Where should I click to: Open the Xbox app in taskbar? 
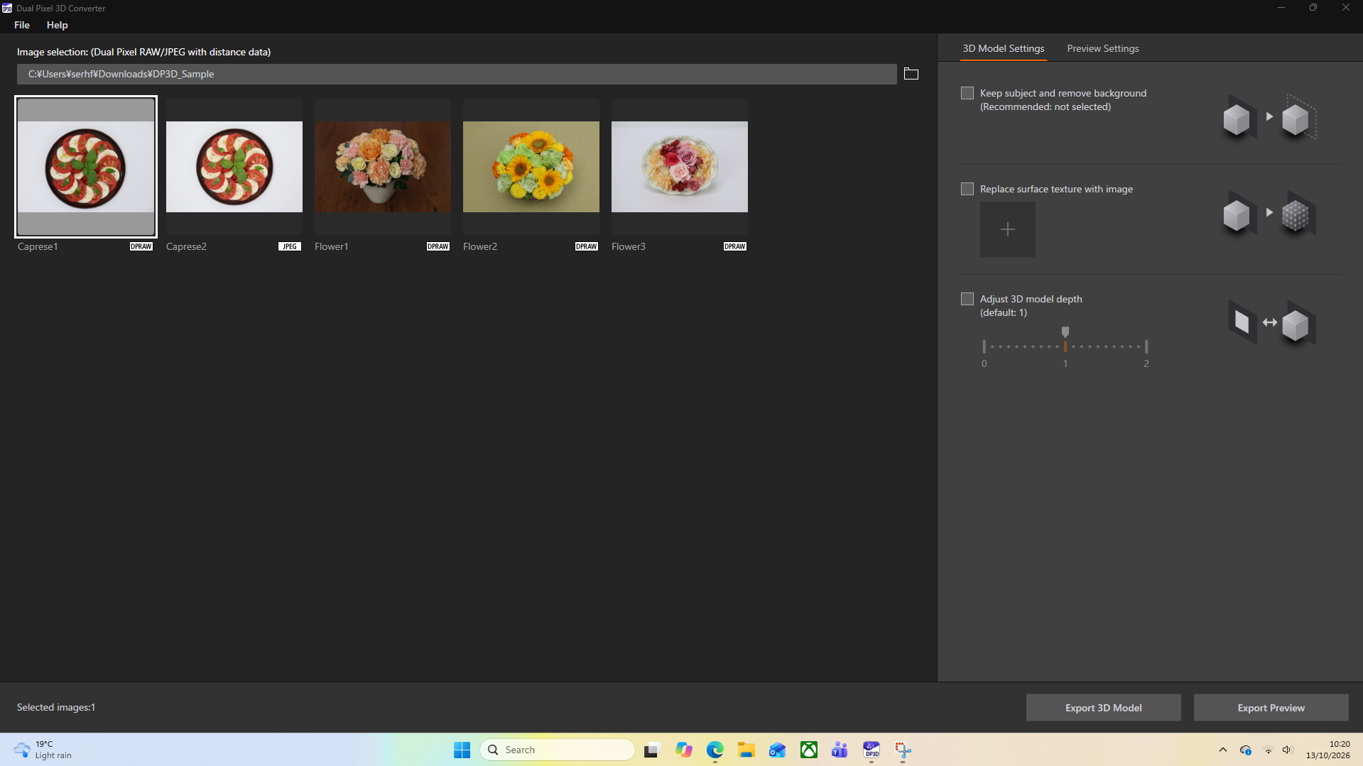click(808, 750)
